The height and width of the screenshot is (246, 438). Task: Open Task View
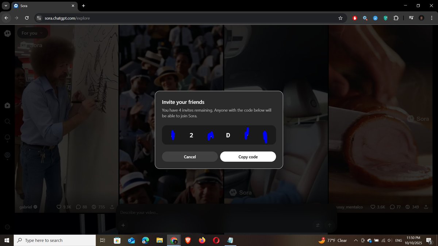tap(103, 240)
